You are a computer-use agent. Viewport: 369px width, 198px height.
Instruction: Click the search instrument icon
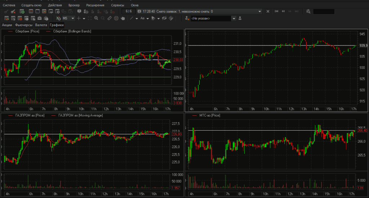point(308,12)
